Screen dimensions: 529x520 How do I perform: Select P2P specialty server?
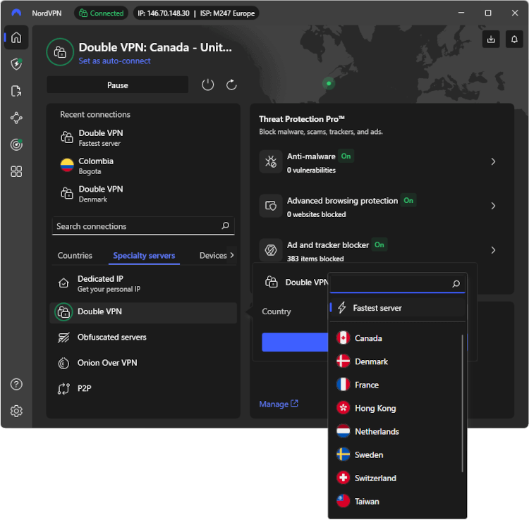point(143,388)
